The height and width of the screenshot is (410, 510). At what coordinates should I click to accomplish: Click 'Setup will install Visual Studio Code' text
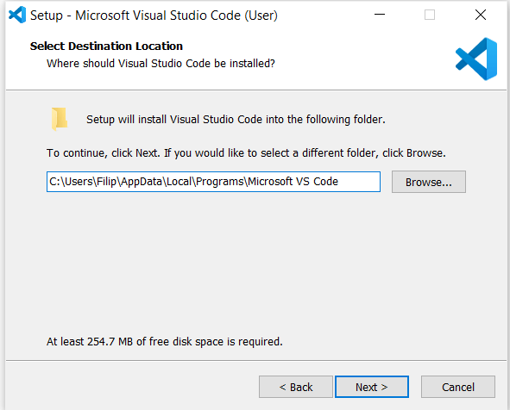coord(236,120)
